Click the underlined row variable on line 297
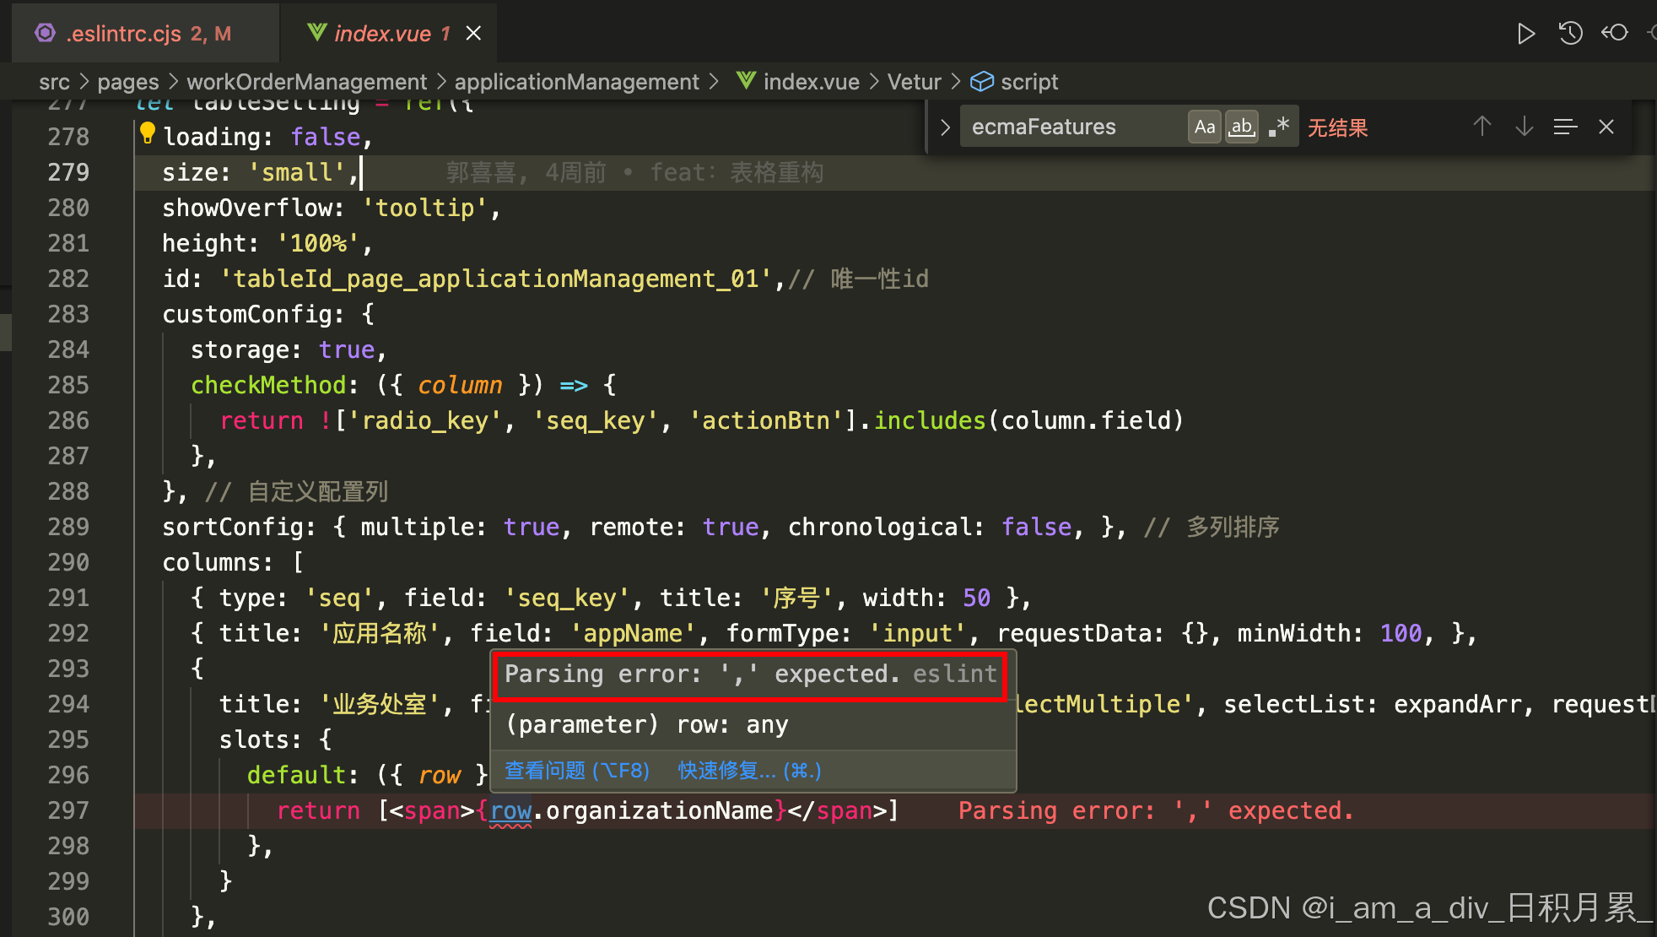This screenshot has height=937, width=1657. (510, 811)
